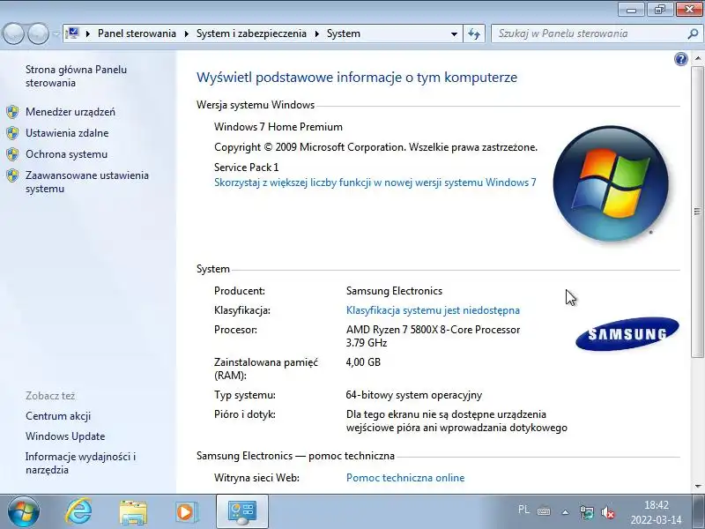The width and height of the screenshot is (705, 529).
Task: Click the shield icon beside Zaawansowane ustawienia systemu
Action: pos(12,175)
